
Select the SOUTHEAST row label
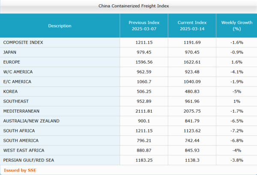[16, 102]
